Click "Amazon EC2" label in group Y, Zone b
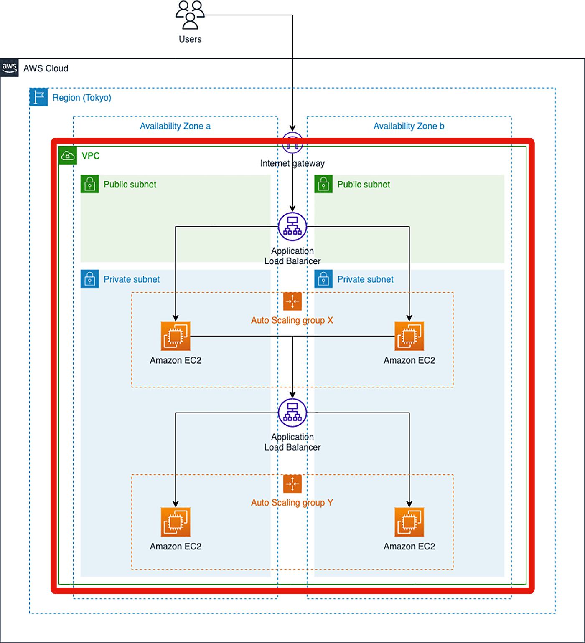 click(409, 547)
